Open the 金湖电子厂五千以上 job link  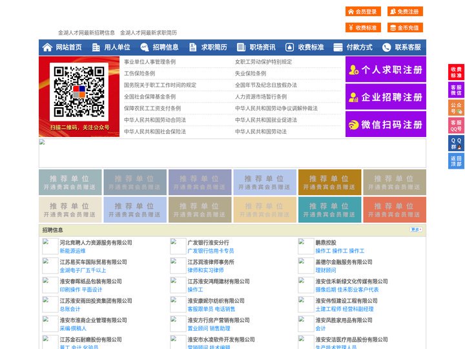pyautogui.click(x=83, y=270)
